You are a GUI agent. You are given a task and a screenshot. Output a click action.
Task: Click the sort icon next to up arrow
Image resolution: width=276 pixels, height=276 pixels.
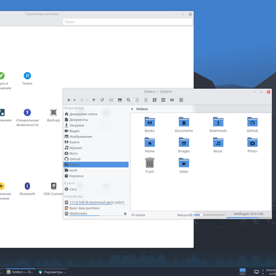[102, 100]
